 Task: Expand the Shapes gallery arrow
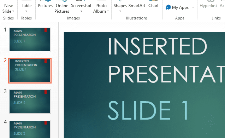coord(120,11)
